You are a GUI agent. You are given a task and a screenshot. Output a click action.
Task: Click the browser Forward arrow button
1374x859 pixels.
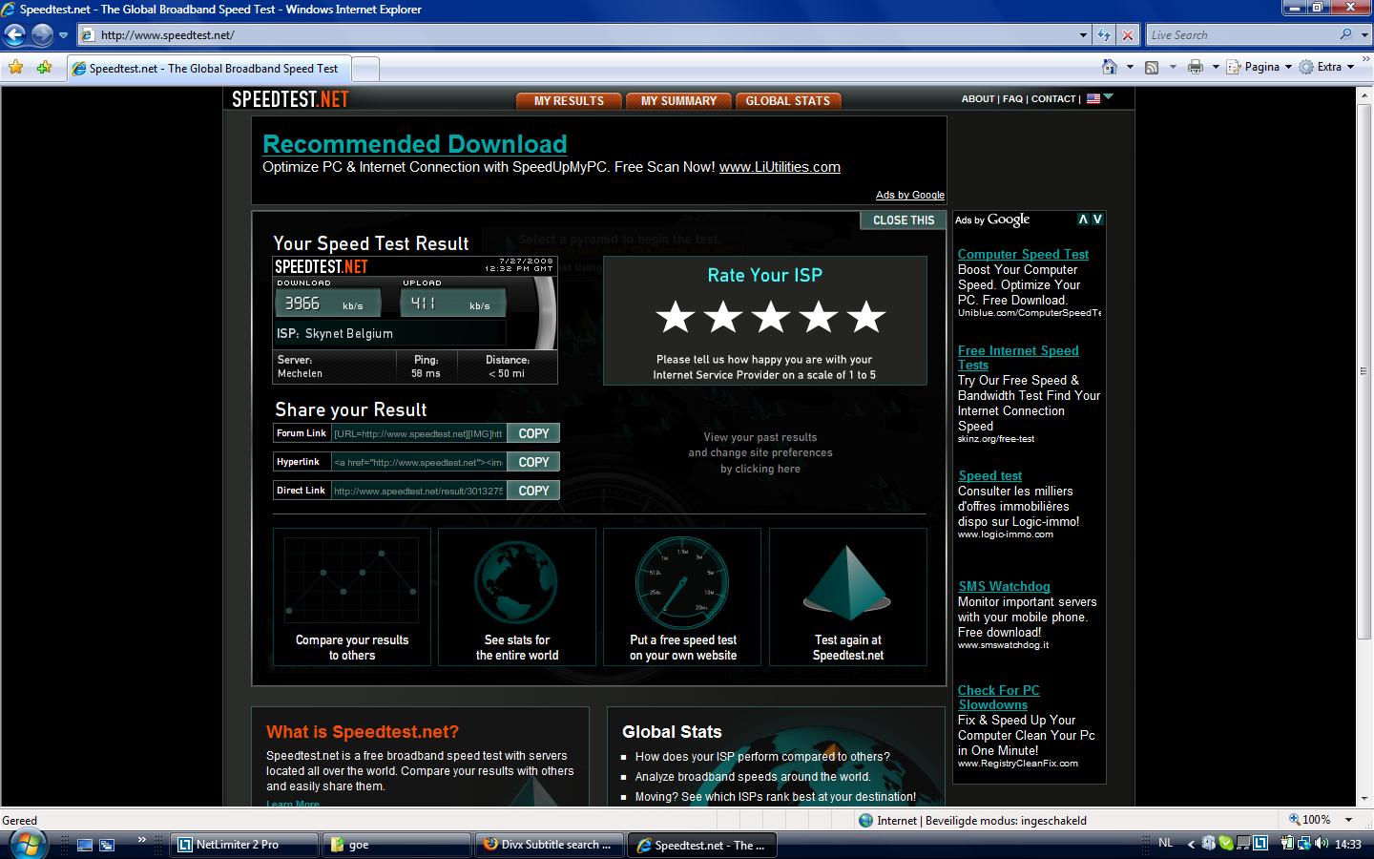[42, 35]
